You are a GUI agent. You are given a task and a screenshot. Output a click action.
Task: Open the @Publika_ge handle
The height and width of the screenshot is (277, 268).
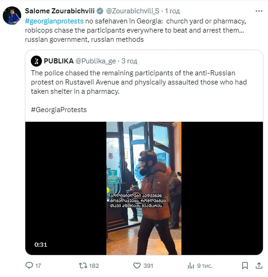coord(96,61)
